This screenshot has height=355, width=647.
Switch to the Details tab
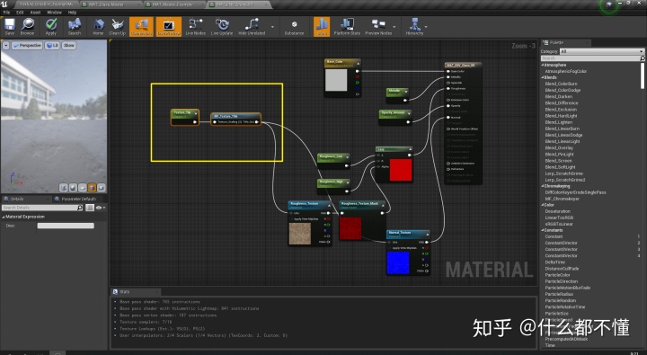tap(16, 199)
